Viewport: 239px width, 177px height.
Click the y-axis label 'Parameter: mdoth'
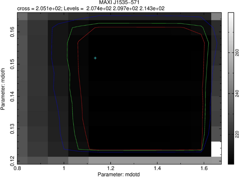point(3,89)
